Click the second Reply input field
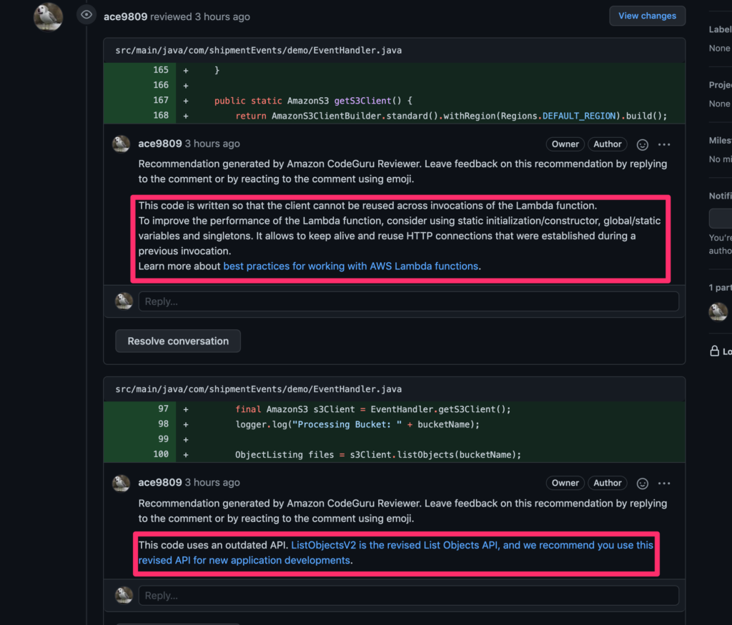The image size is (732, 625). pyautogui.click(x=408, y=596)
